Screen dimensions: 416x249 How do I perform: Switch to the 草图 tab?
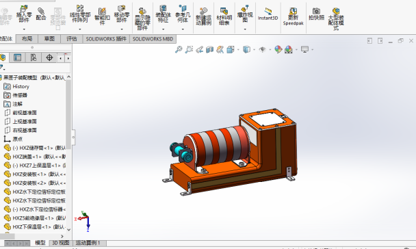49,39
